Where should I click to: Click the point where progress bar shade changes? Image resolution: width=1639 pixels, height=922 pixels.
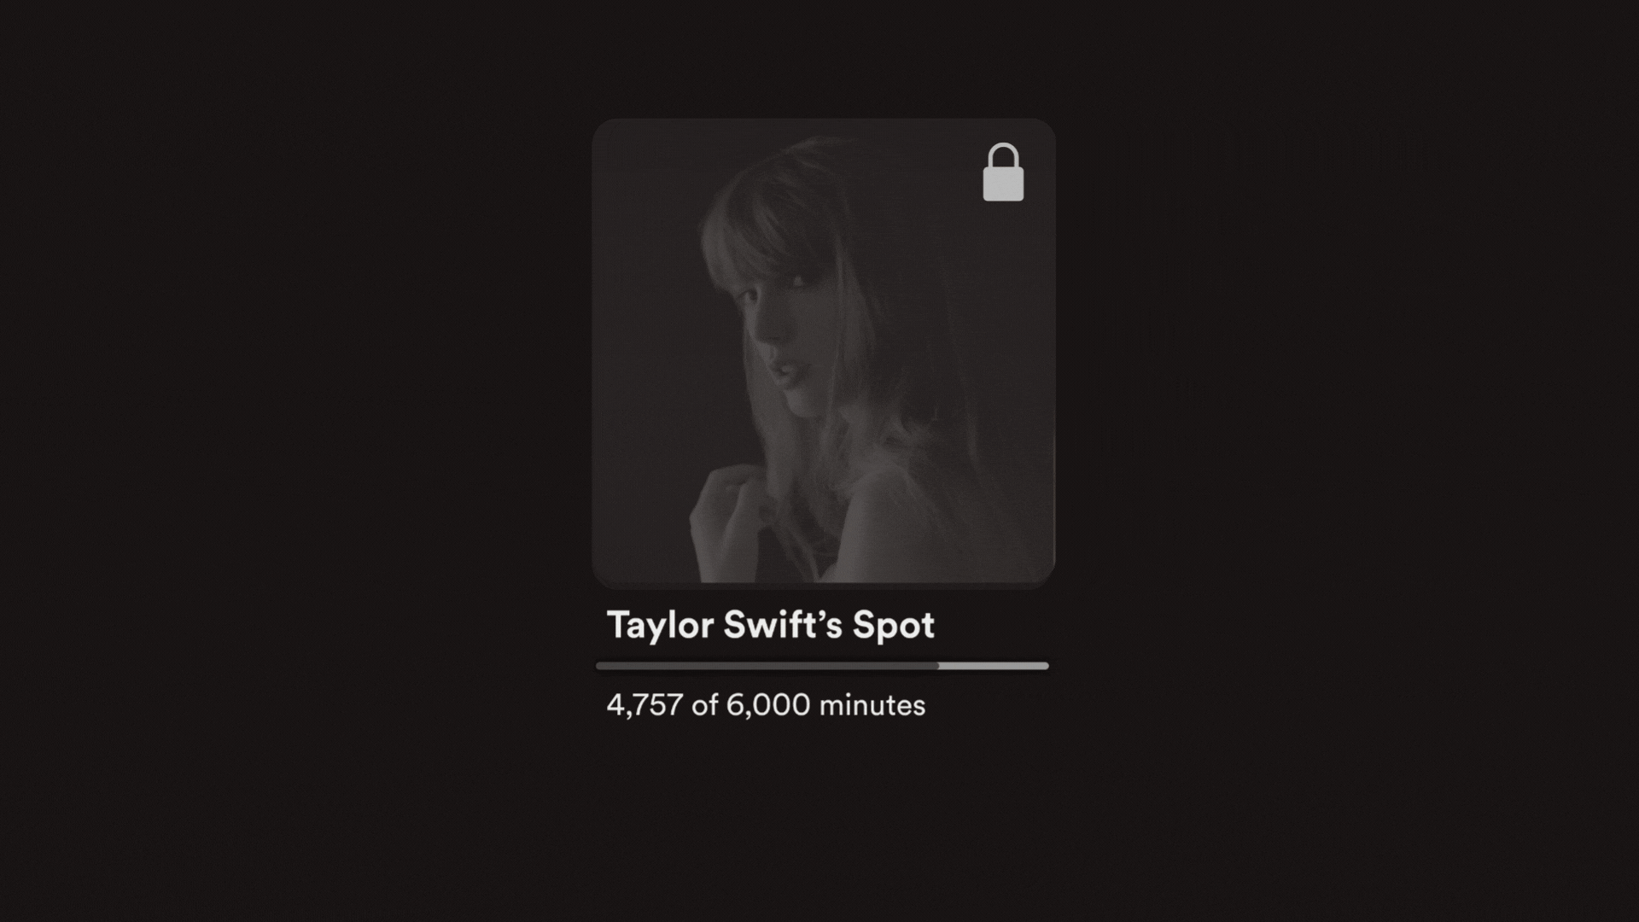pyautogui.click(x=939, y=666)
